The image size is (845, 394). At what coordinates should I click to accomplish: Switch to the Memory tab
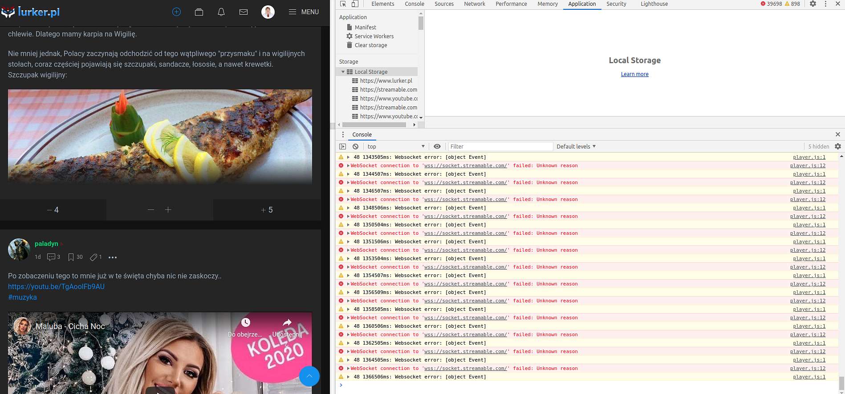click(x=548, y=4)
